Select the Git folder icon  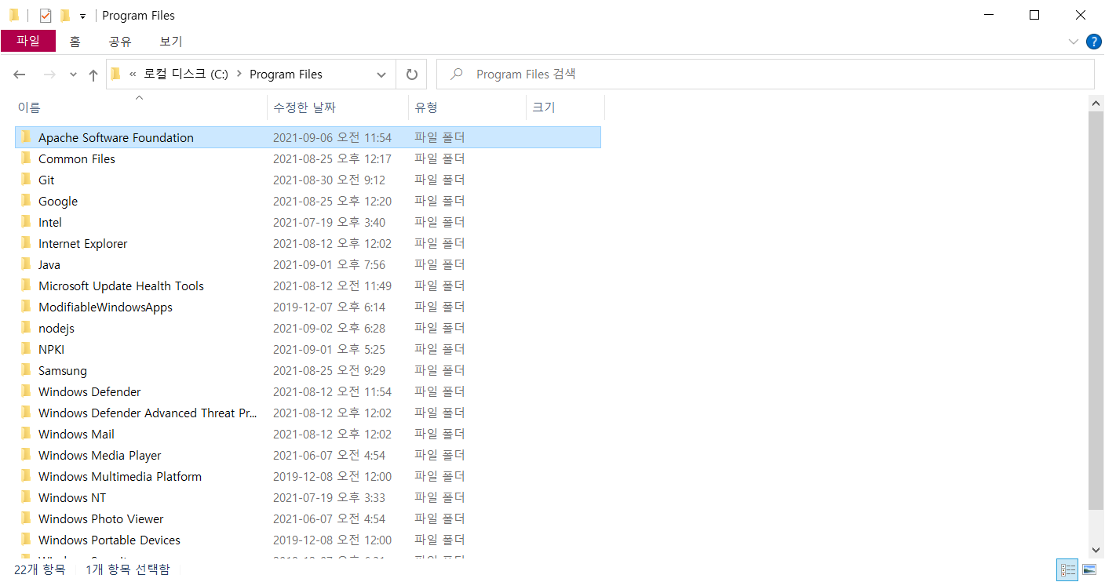tap(26, 180)
